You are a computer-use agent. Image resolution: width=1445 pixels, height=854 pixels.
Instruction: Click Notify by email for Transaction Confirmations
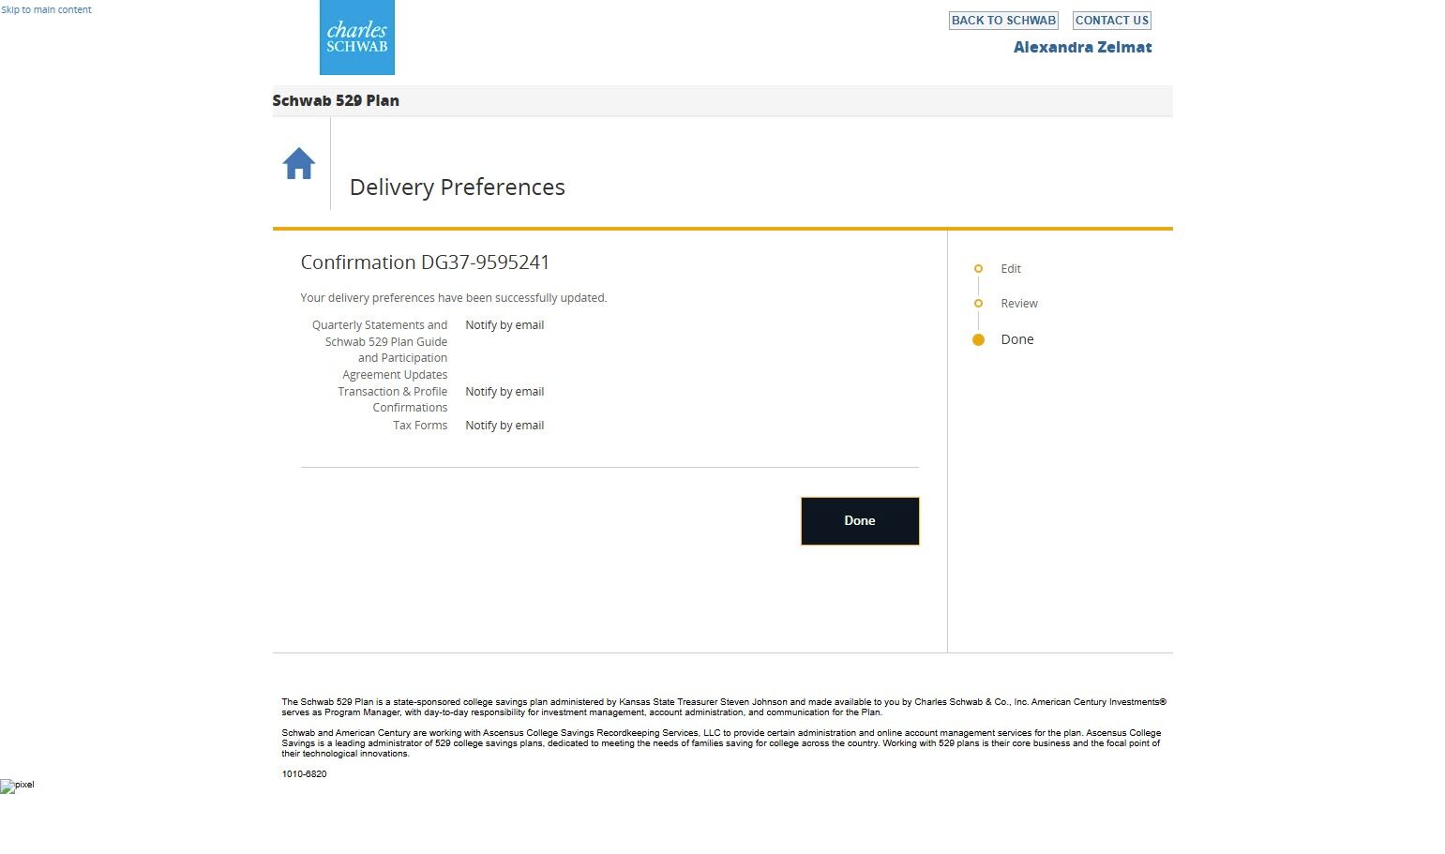click(x=504, y=392)
